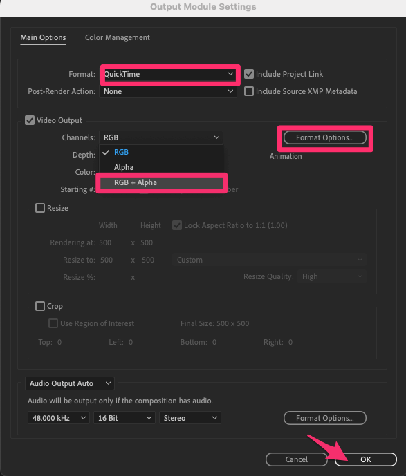Select the Main Options tab
Screen dimensions: 406x476
click(x=43, y=37)
